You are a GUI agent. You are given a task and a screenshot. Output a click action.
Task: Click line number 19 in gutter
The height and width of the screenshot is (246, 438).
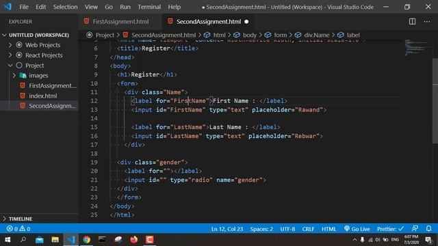(x=94, y=162)
